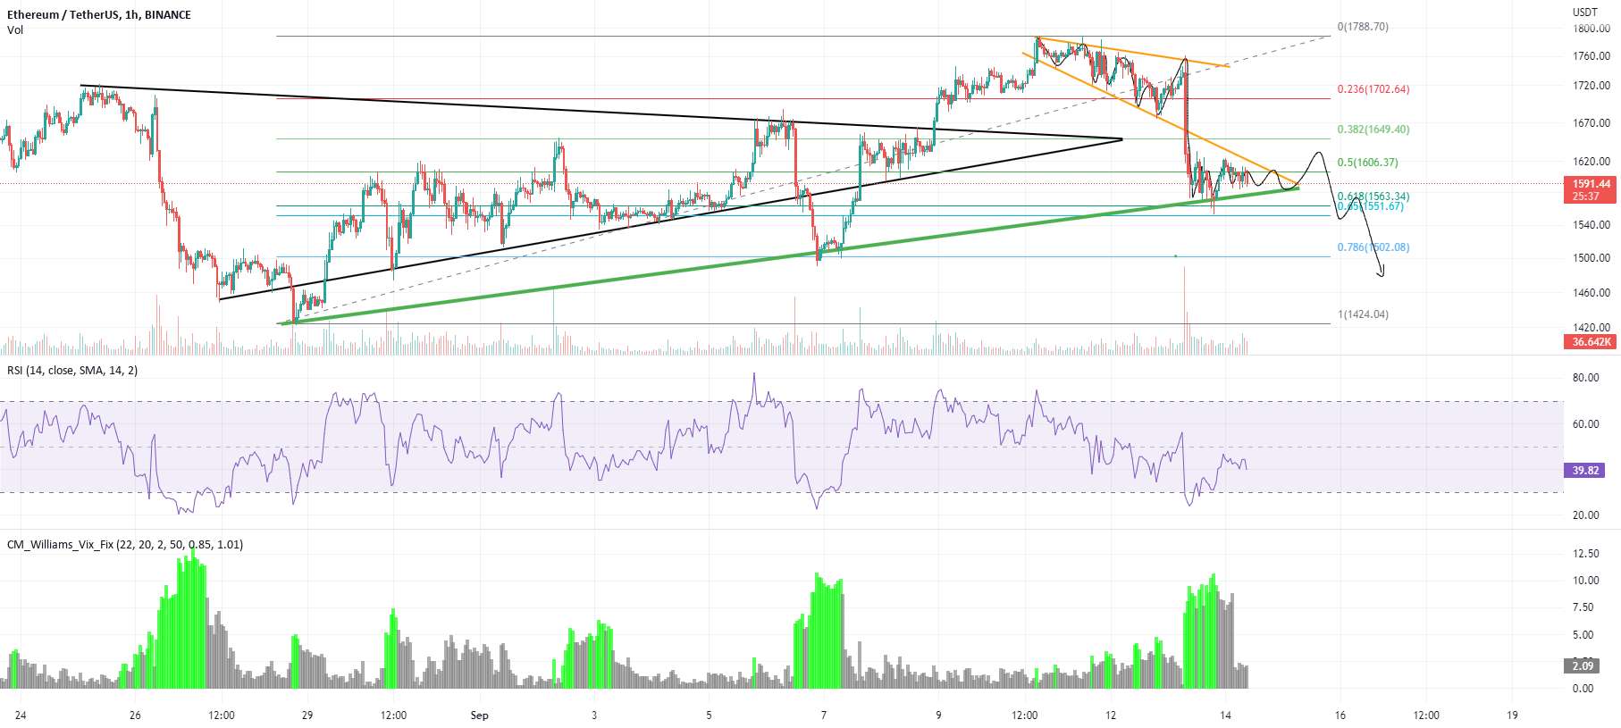Click the Ethereum / TetherUS symbol title
The image size is (1621, 728).
pos(99,15)
